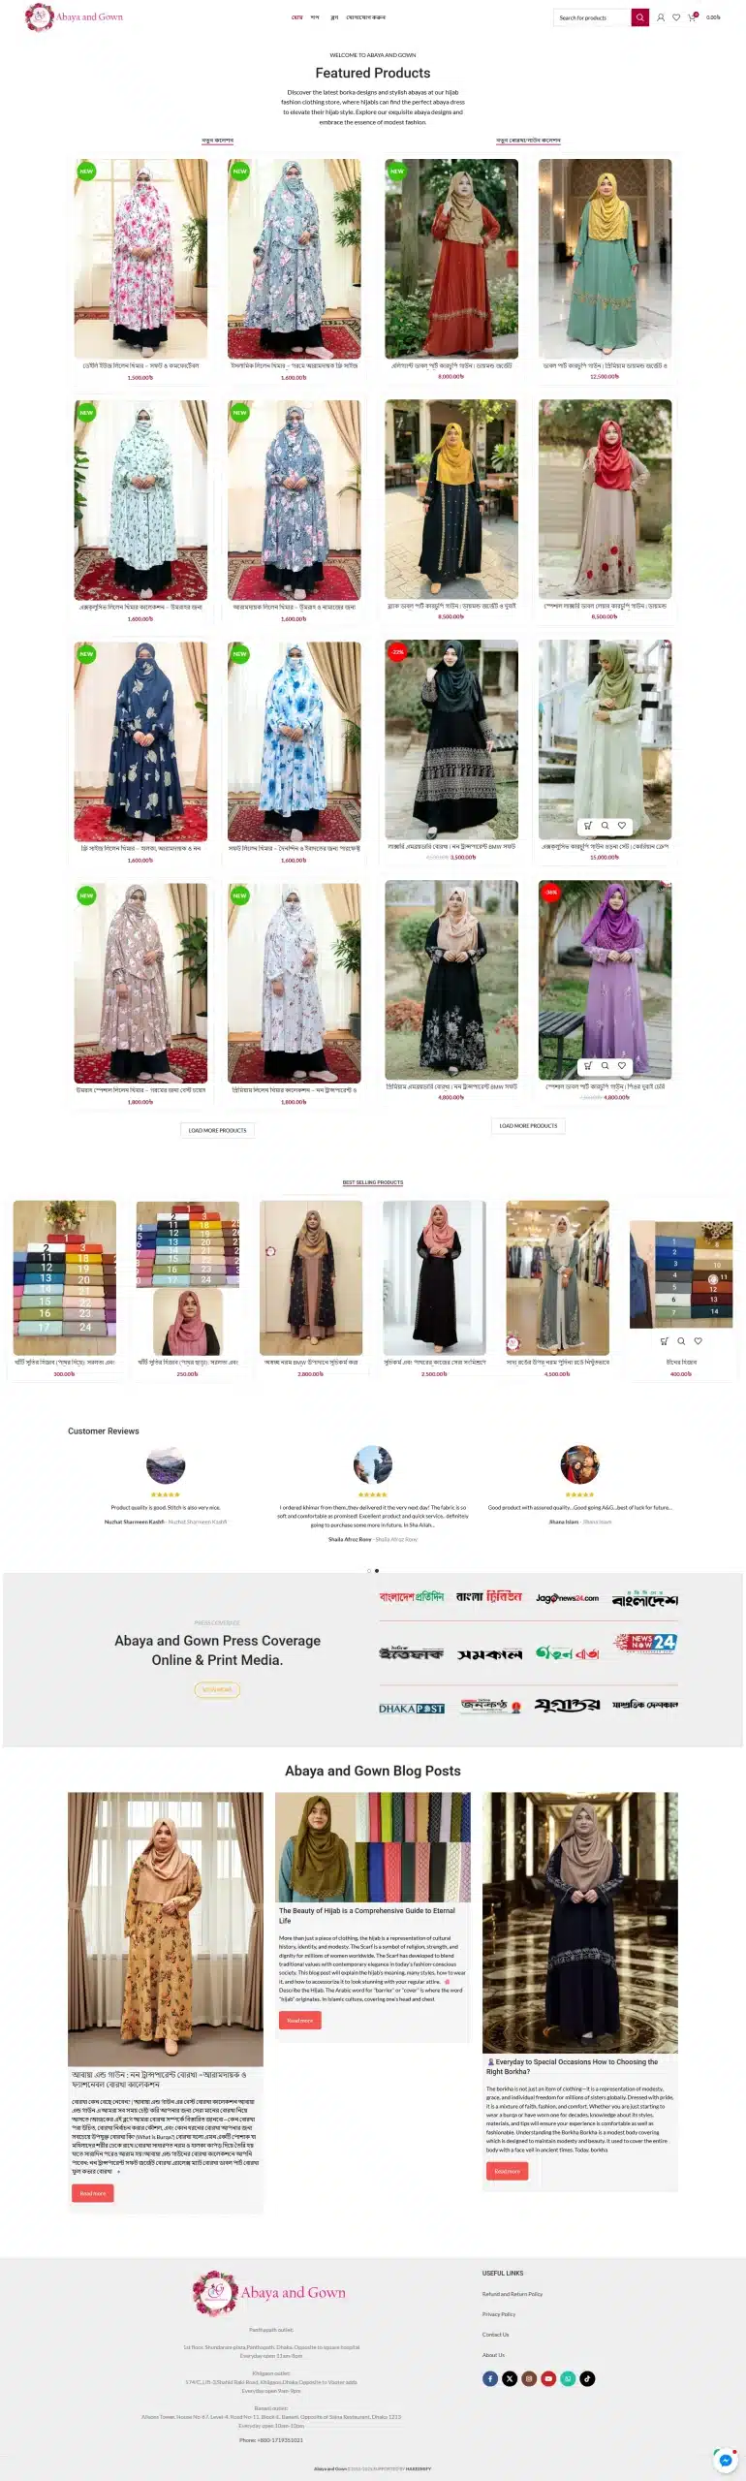Quick view the light green gown product

[x=605, y=826]
